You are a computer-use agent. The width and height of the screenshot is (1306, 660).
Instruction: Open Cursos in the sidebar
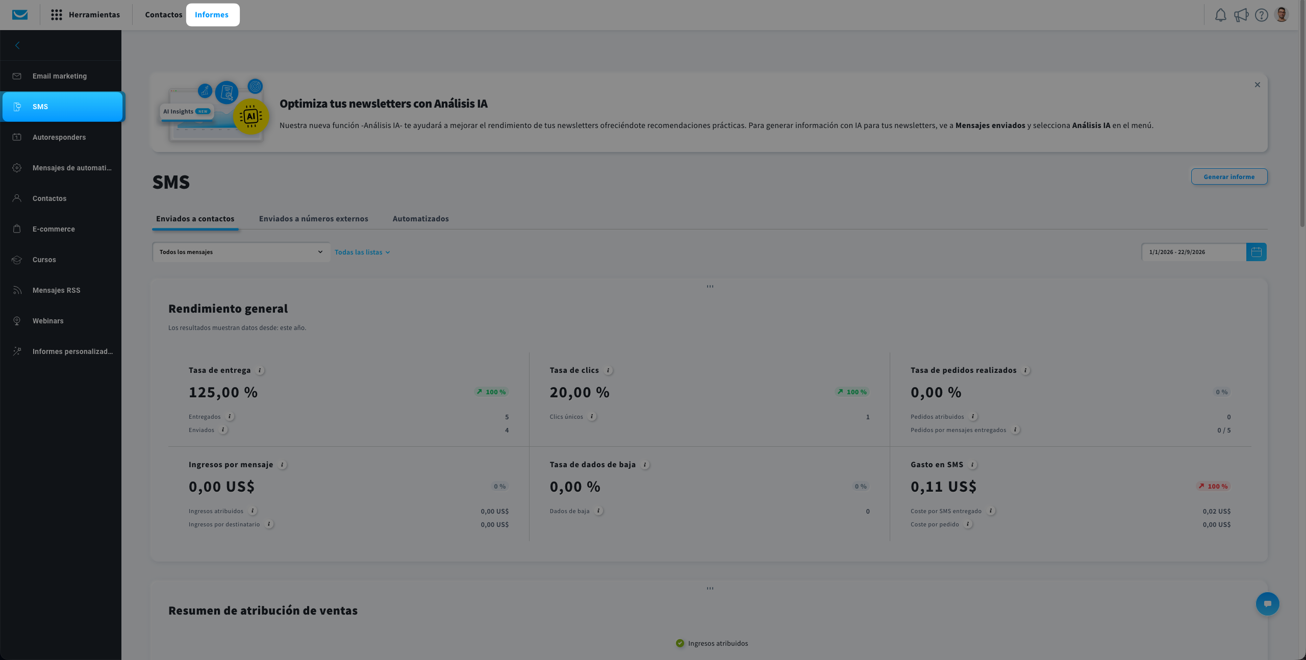point(61,260)
